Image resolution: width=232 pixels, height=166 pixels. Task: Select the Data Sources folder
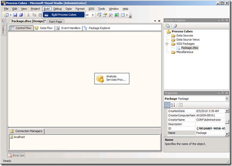(x=185, y=36)
